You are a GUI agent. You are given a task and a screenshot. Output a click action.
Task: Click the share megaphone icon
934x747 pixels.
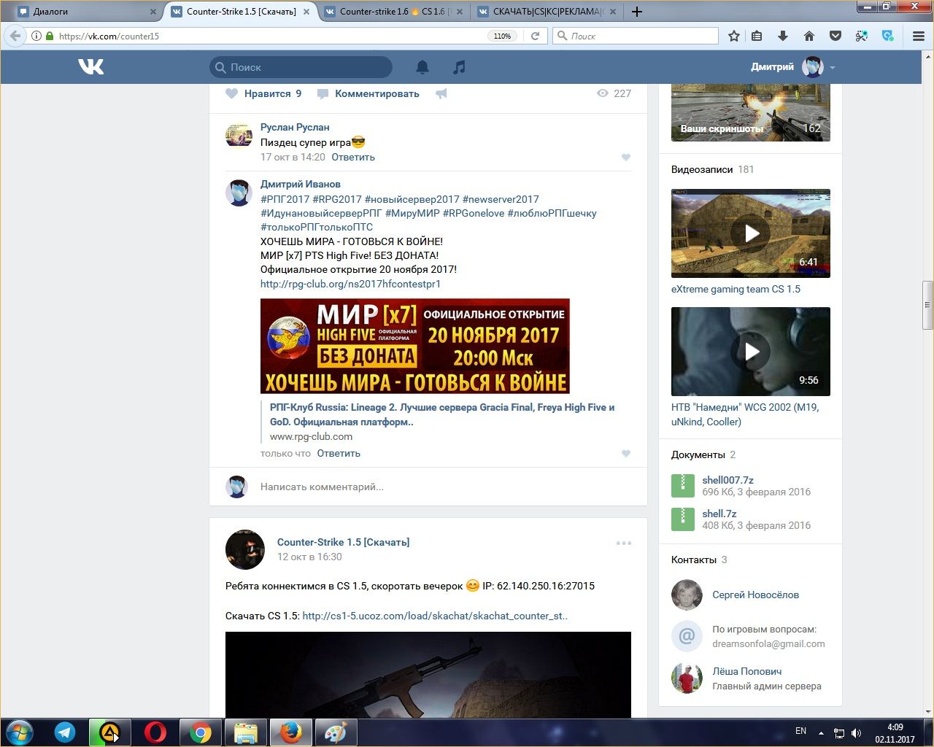click(x=441, y=93)
